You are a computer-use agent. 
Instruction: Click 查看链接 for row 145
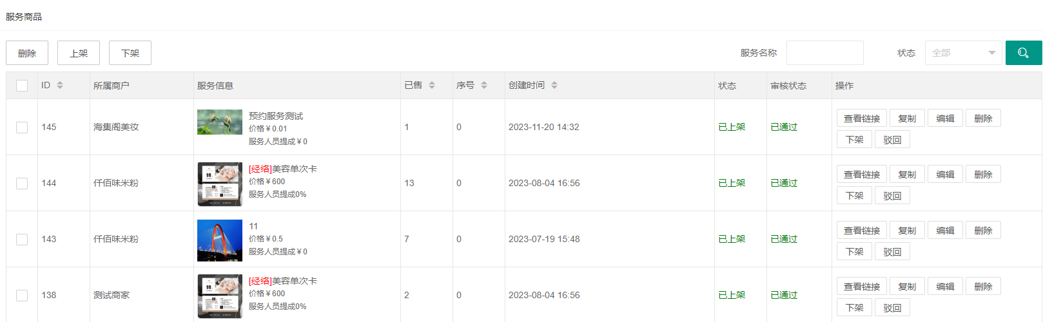tap(861, 118)
